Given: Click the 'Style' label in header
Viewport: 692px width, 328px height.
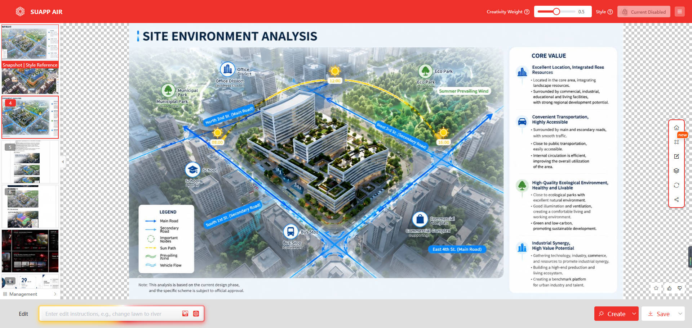Looking at the screenshot, I should point(601,12).
